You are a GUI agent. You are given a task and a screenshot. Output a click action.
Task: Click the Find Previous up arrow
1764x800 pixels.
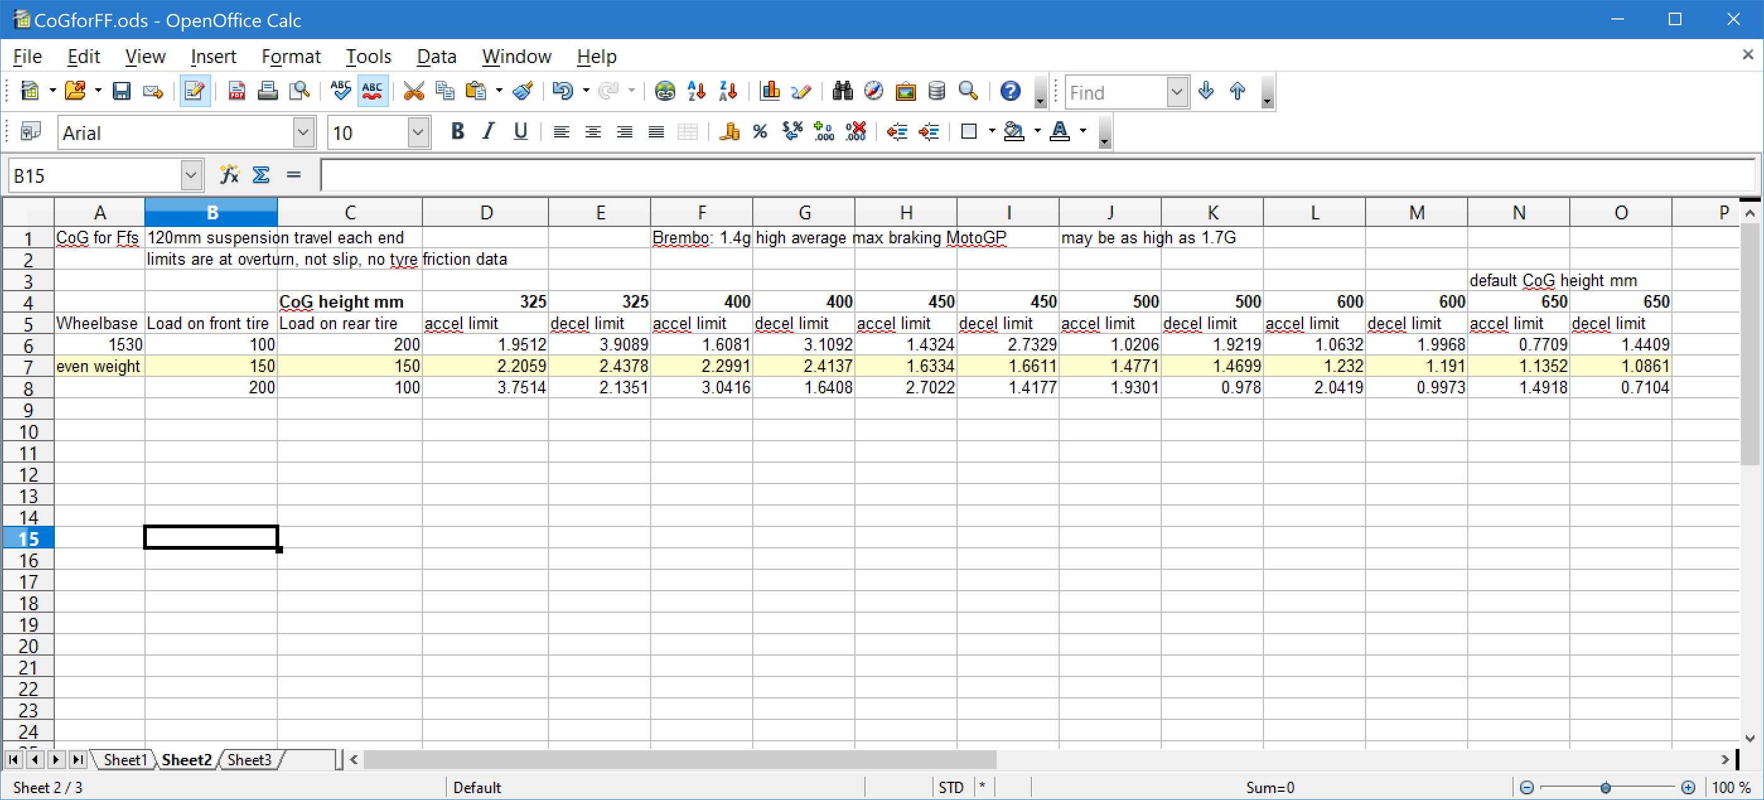(x=1238, y=91)
